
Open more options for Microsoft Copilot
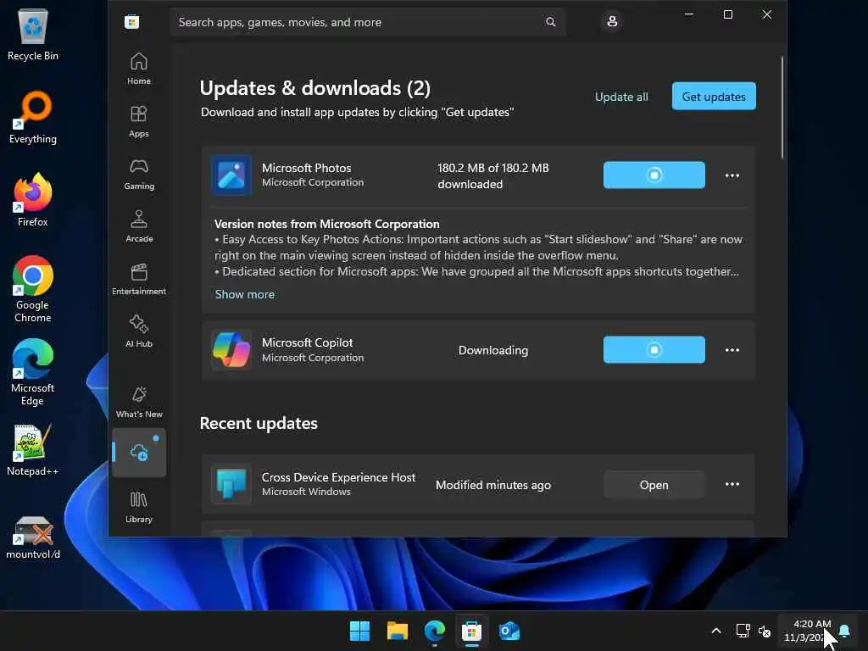coord(732,350)
